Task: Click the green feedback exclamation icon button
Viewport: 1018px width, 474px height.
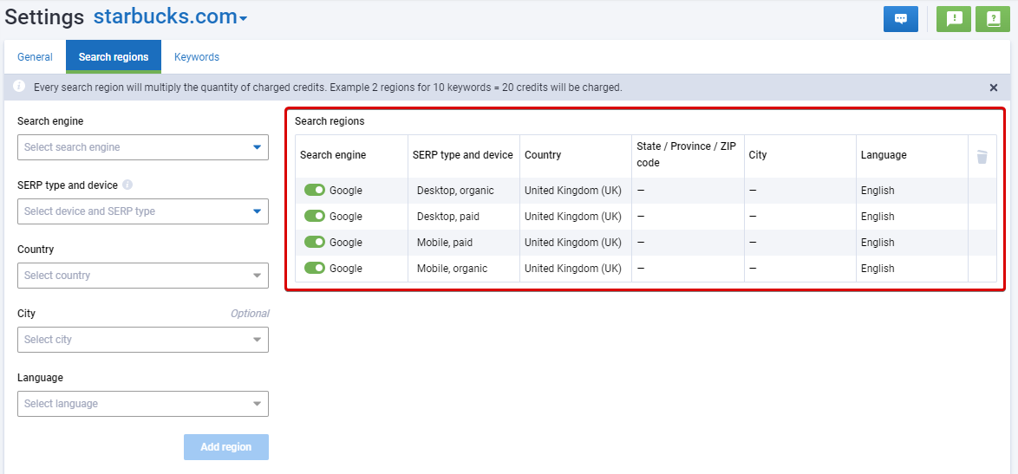Action: tap(954, 19)
